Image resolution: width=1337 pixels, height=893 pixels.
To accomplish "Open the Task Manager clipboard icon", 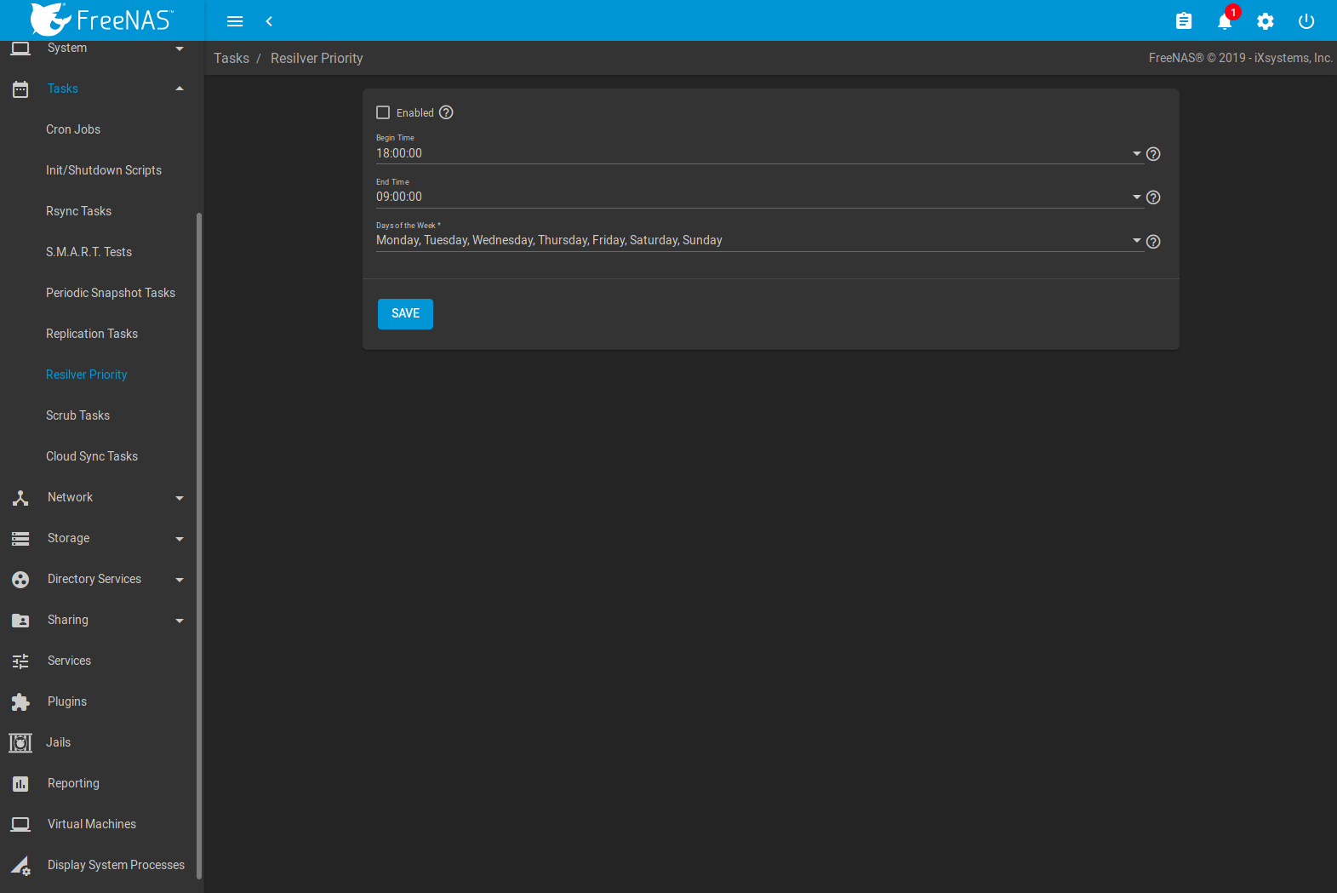I will pos(1184,21).
